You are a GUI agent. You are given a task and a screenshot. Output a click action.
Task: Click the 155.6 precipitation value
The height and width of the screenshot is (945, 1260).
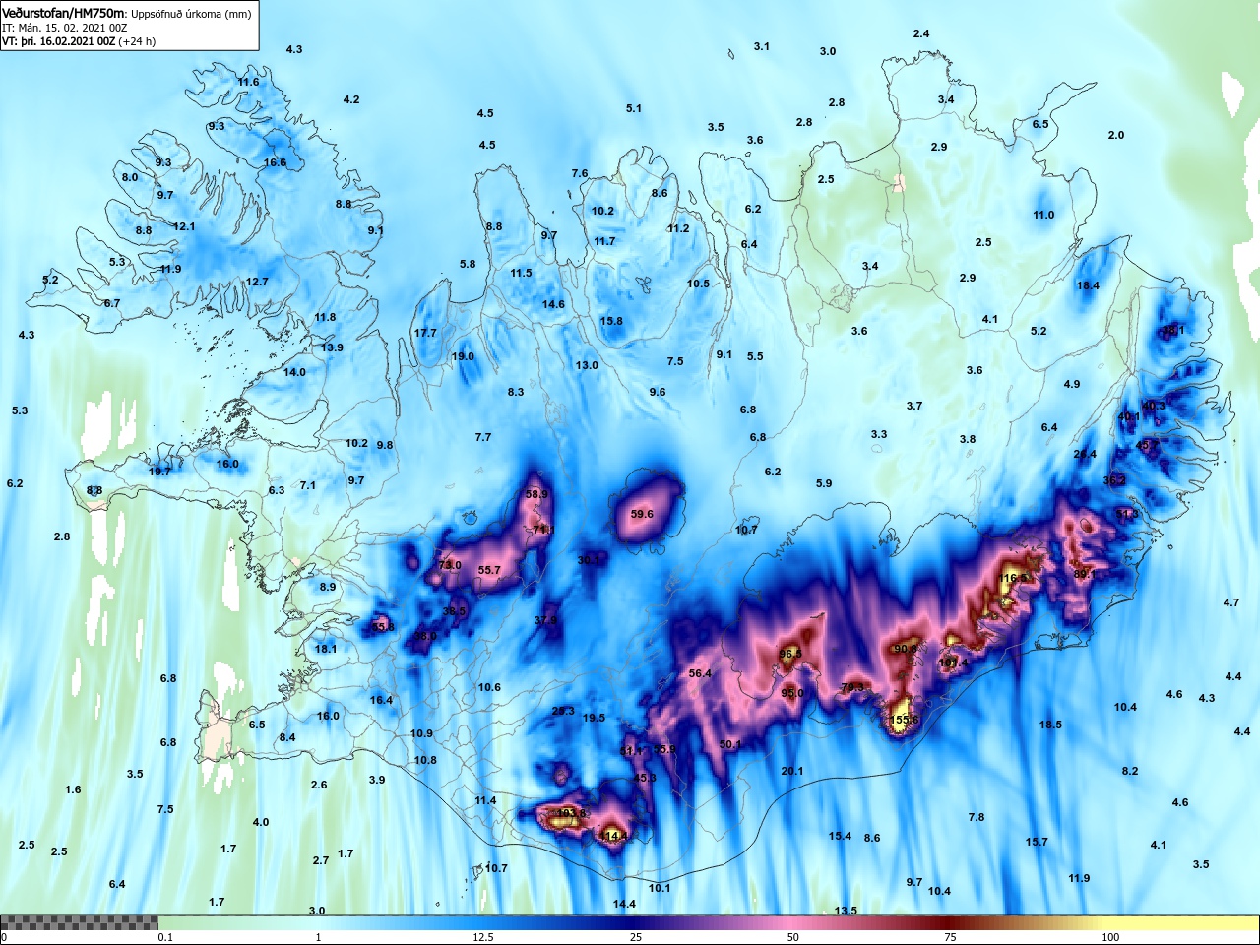(x=904, y=720)
